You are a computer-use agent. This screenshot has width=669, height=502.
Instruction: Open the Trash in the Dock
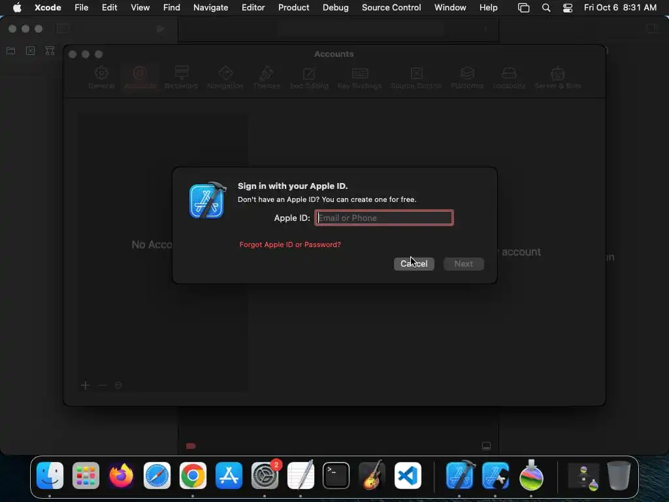[619, 476]
